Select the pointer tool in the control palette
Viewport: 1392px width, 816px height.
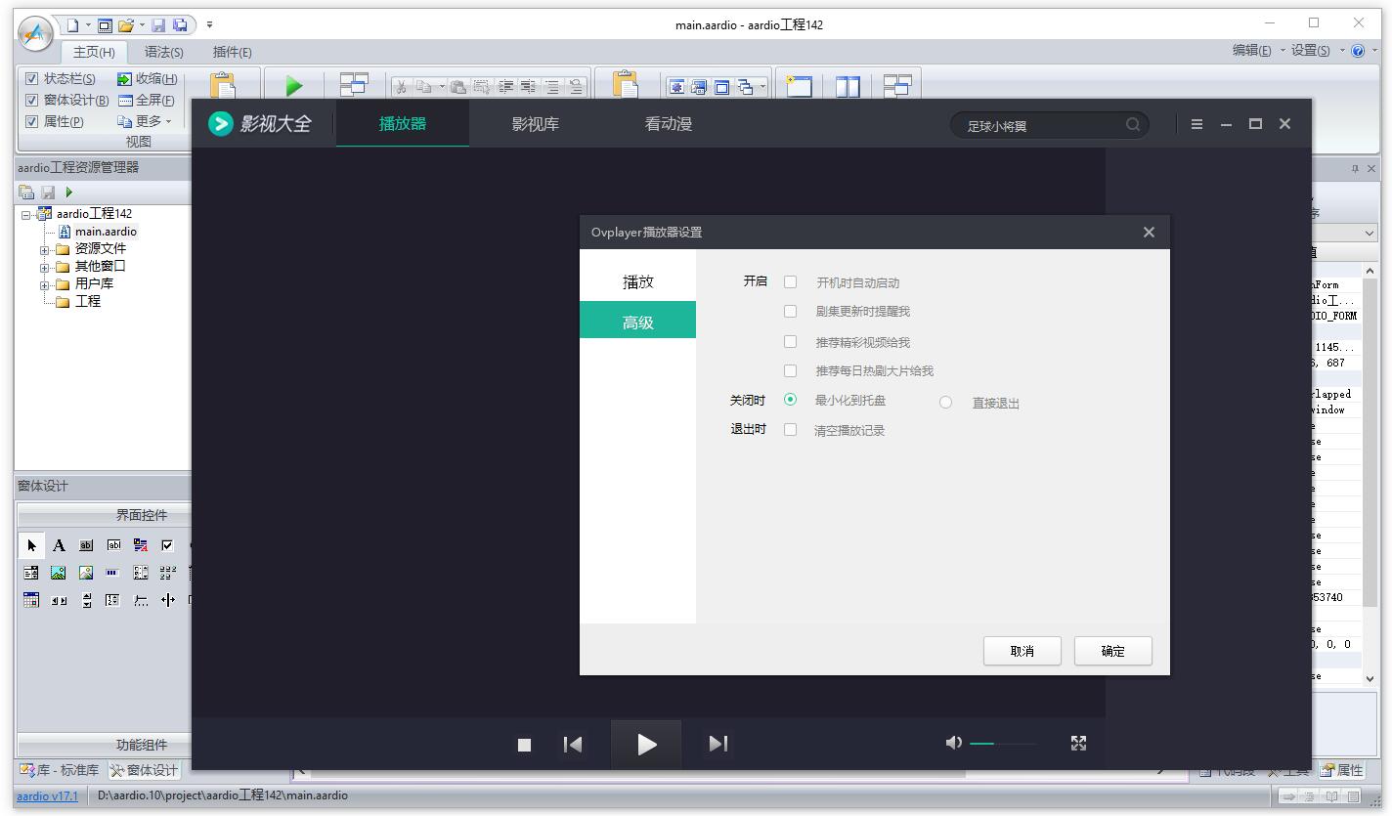click(x=31, y=545)
